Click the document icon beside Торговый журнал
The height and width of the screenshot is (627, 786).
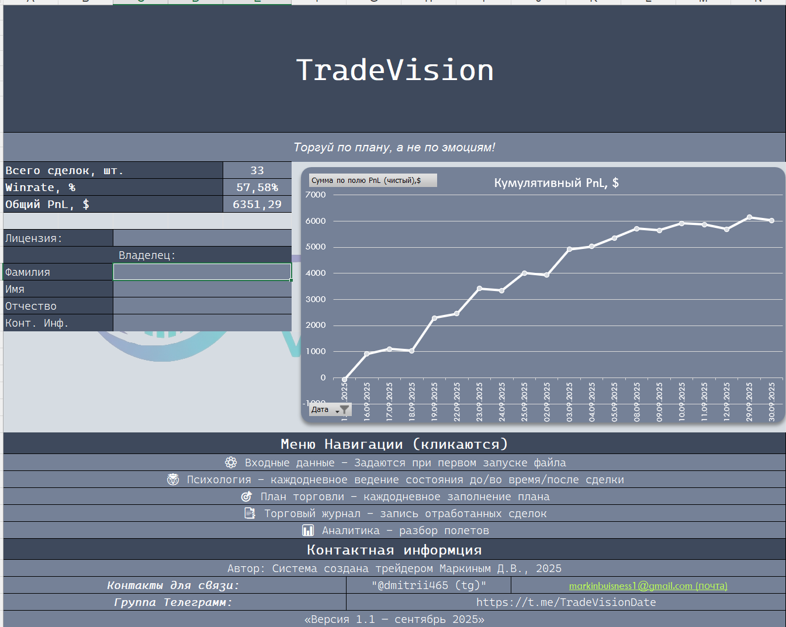pos(250,514)
